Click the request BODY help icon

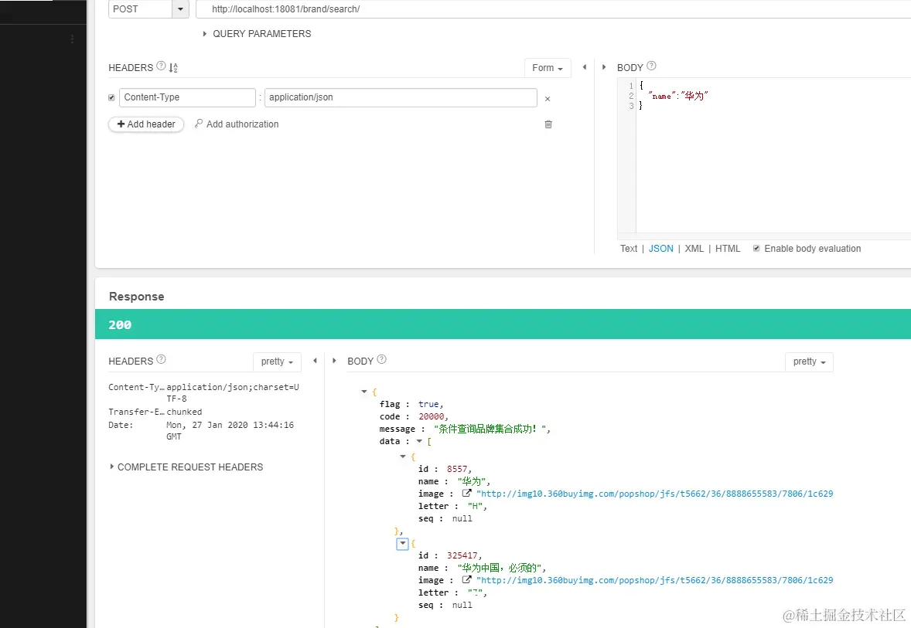(651, 66)
